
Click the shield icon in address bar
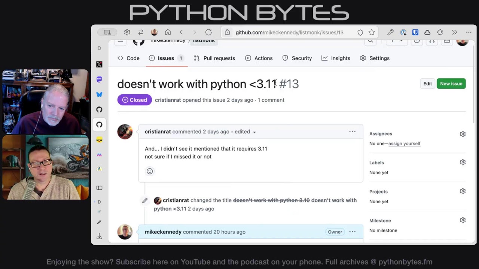[360, 33]
